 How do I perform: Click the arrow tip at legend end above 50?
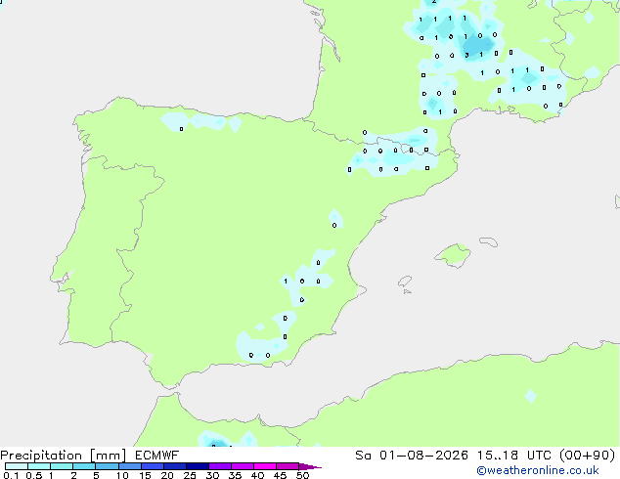click(x=310, y=466)
